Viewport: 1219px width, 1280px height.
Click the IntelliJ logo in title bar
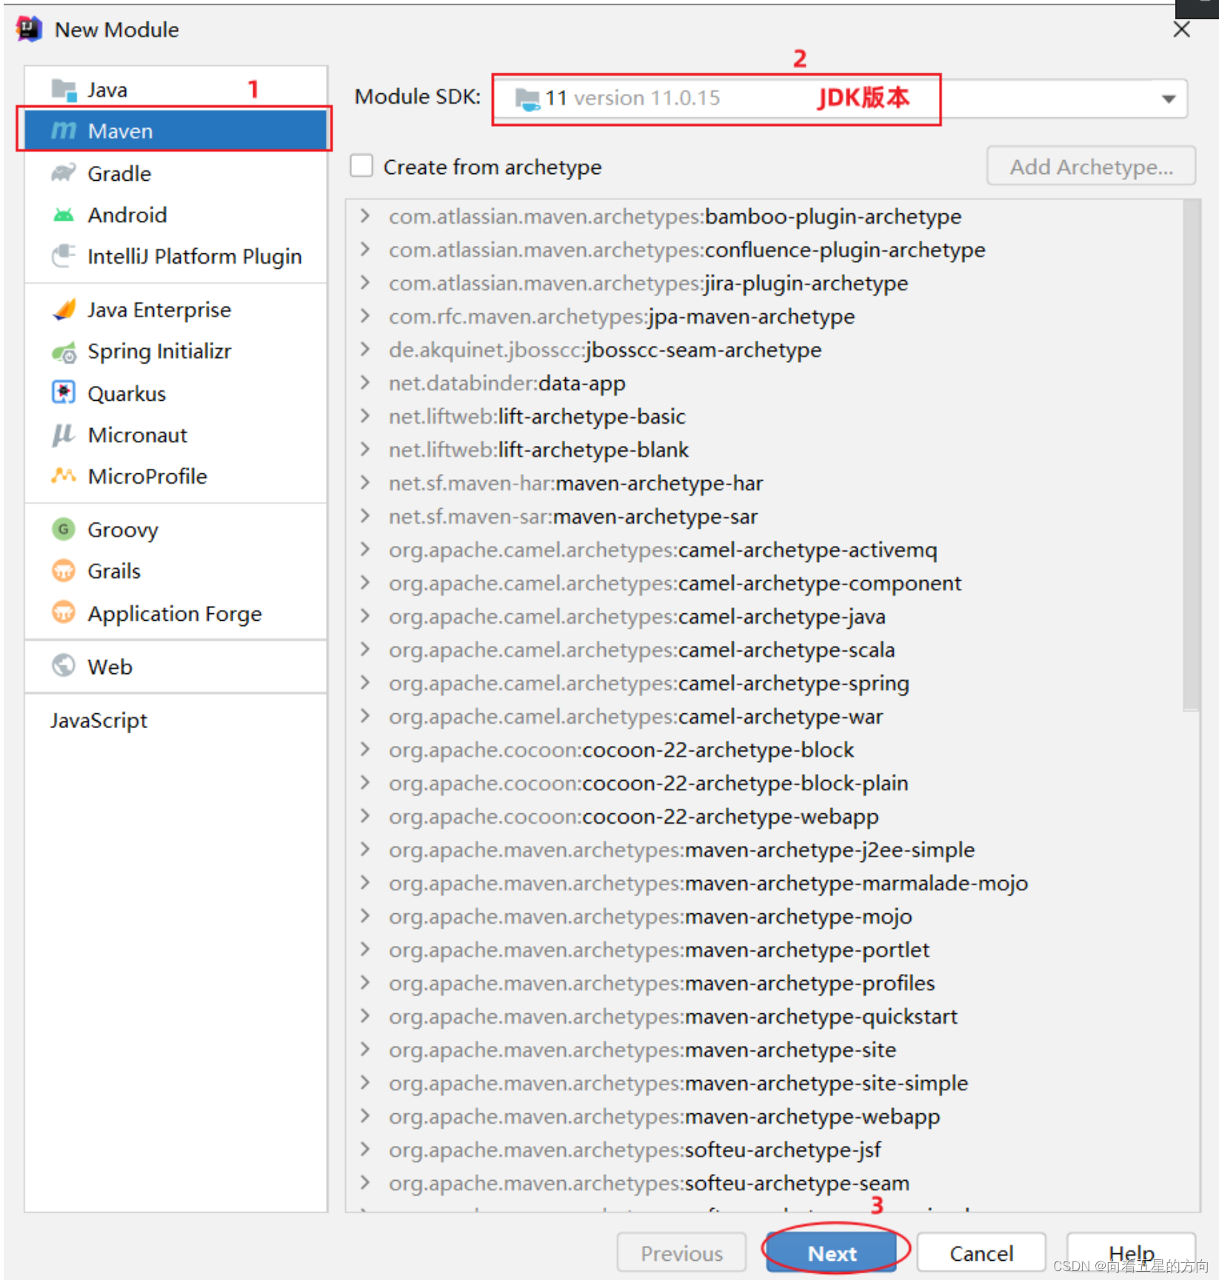tap(29, 29)
